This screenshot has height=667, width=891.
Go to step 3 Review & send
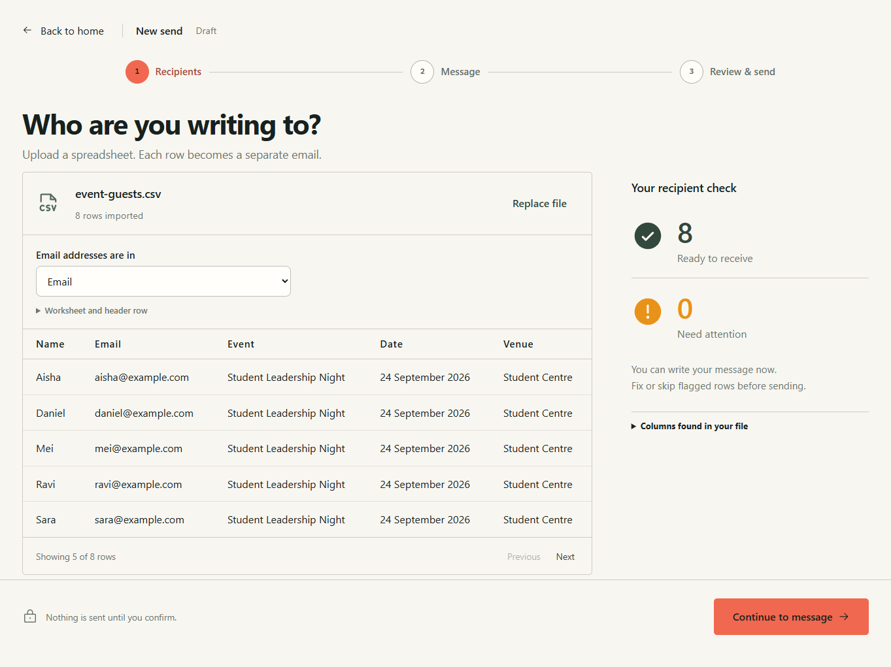728,72
